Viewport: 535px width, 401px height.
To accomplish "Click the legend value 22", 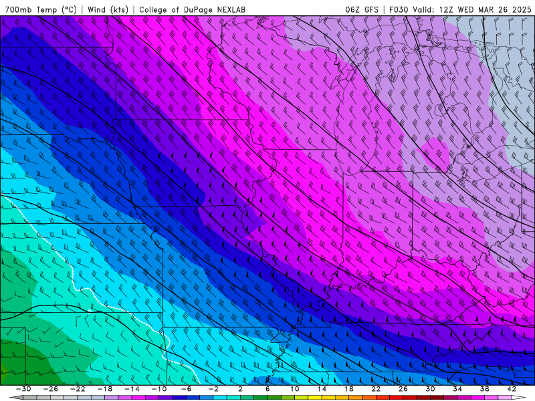I will 376,389.
